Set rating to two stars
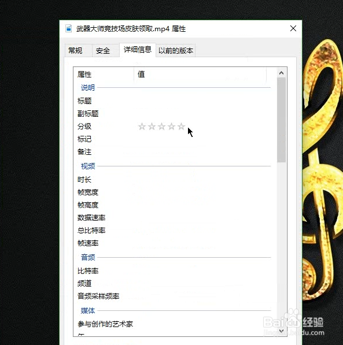Viewport: 343px width, 345px height. click(152, 127)
